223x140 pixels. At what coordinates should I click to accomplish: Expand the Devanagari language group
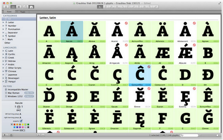click(3, 78)
